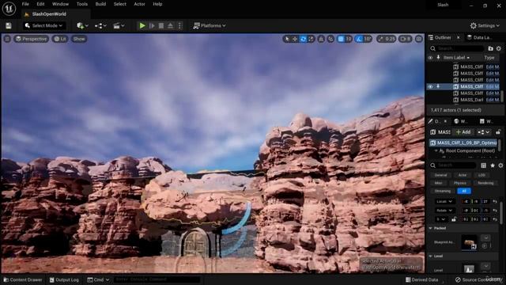Open the Lit view mode menu

60,39
